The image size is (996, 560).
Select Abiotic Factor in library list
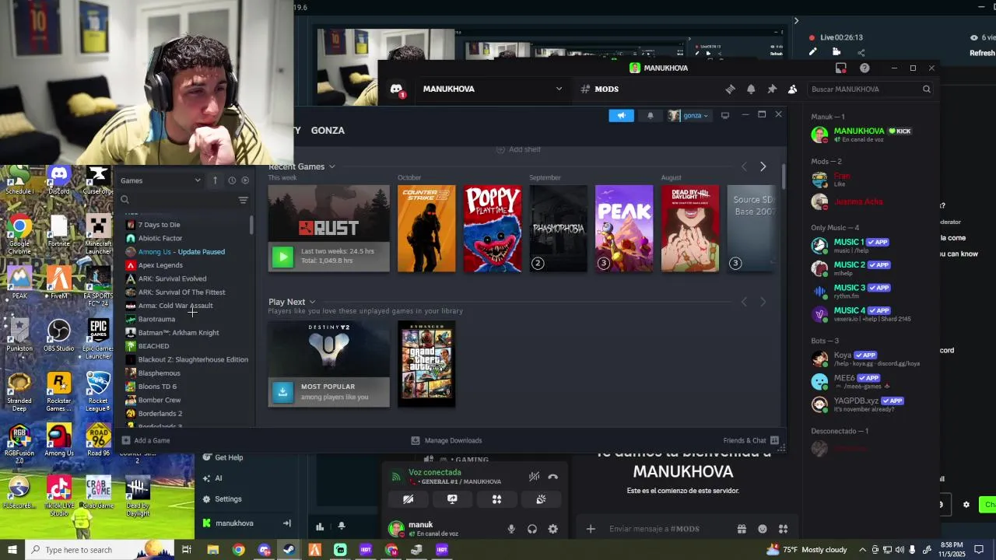(x=160, y=238)
